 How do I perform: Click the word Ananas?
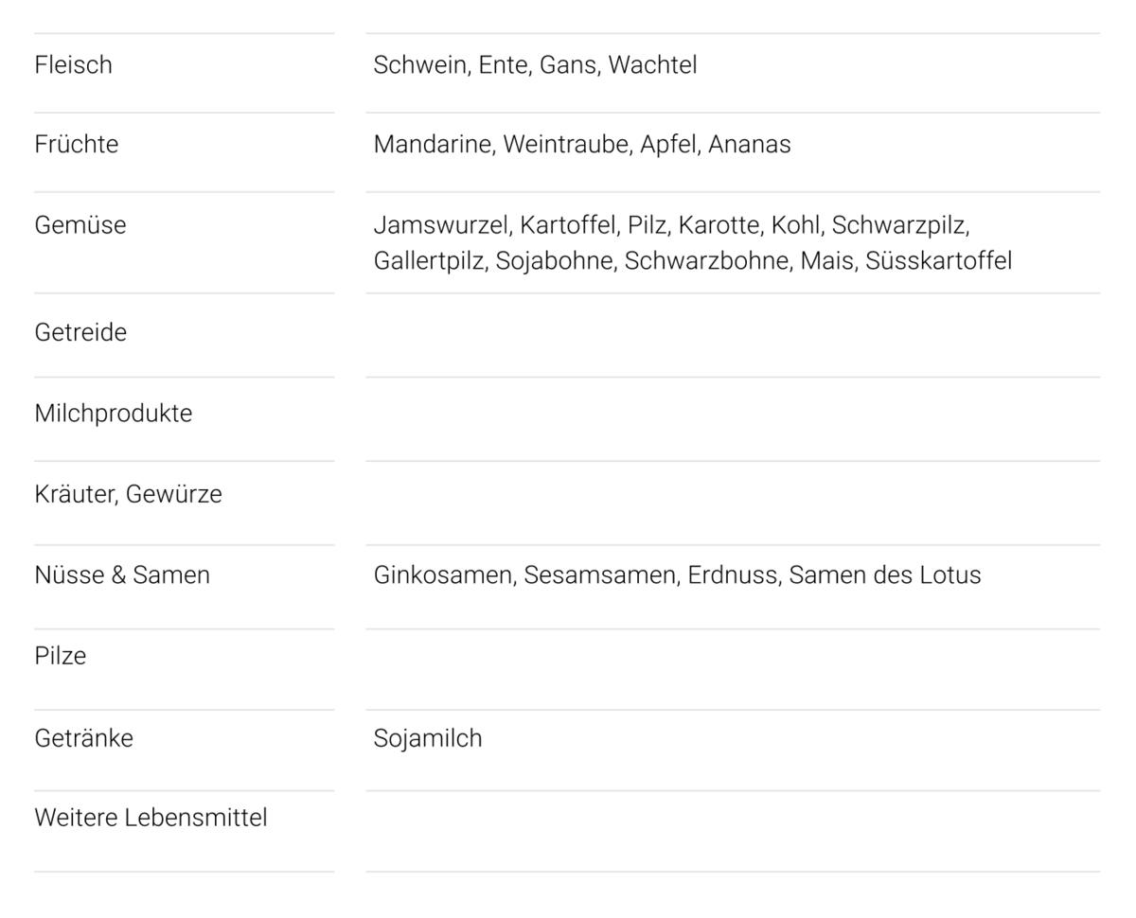point(749,145)
